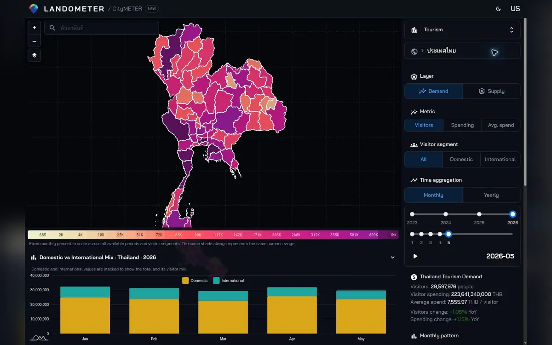Click the Supply gear icon
Image resolution: width=552 pixels, height=345 pixels.
pos(482,91)
